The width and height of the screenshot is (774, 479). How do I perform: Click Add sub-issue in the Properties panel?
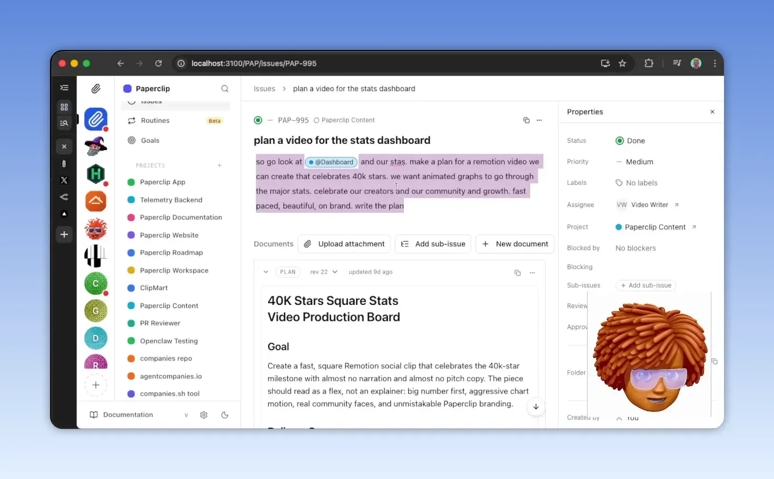pos(646,285)
